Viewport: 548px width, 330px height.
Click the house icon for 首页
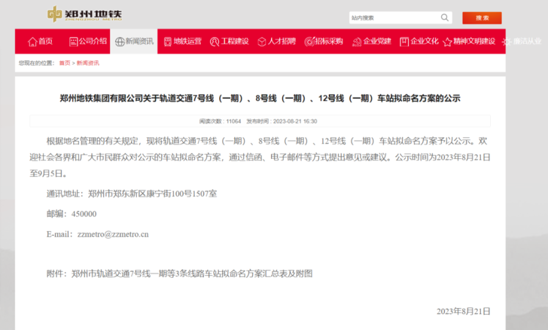32,41
